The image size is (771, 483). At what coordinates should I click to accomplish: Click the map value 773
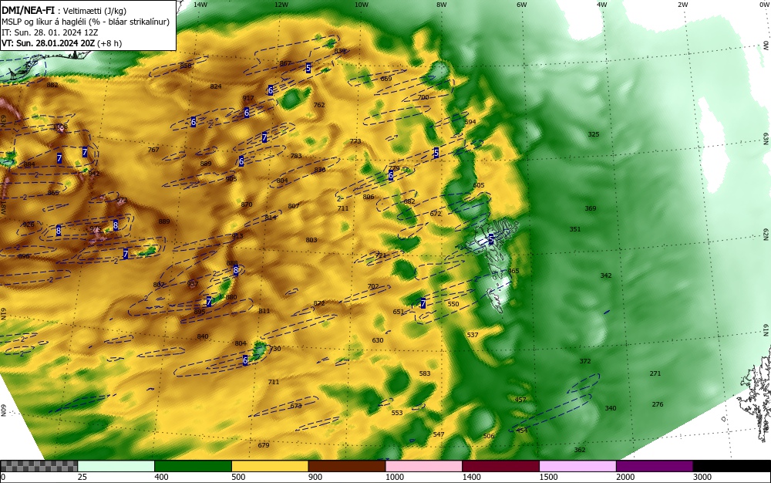355,141
